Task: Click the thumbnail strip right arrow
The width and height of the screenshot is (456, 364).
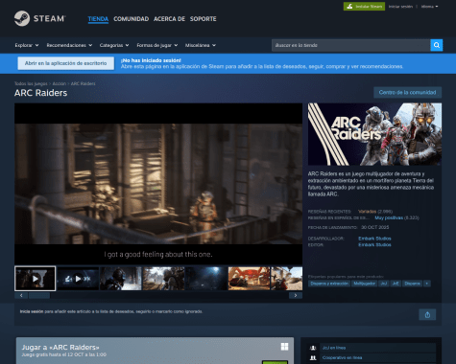Action: pos(296,295)
